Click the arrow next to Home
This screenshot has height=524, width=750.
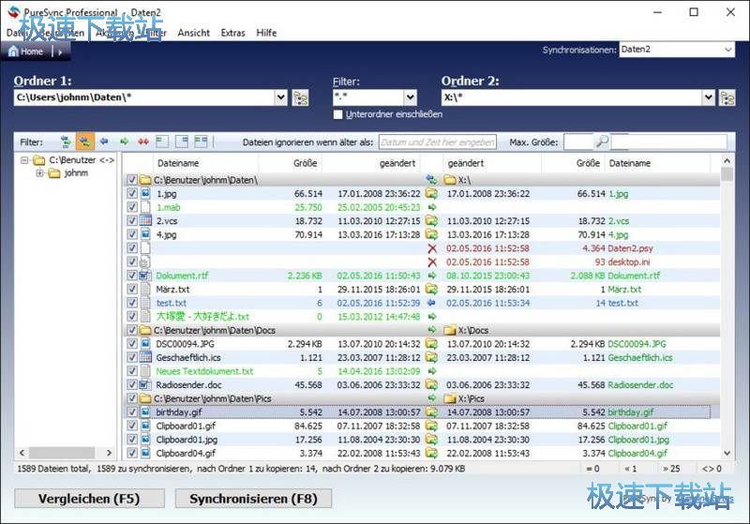tap(60, 52)
